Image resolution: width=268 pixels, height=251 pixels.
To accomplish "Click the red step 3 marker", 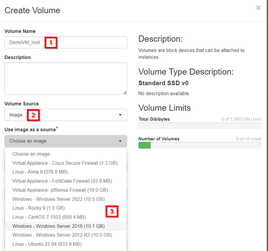I will (112, 212).
